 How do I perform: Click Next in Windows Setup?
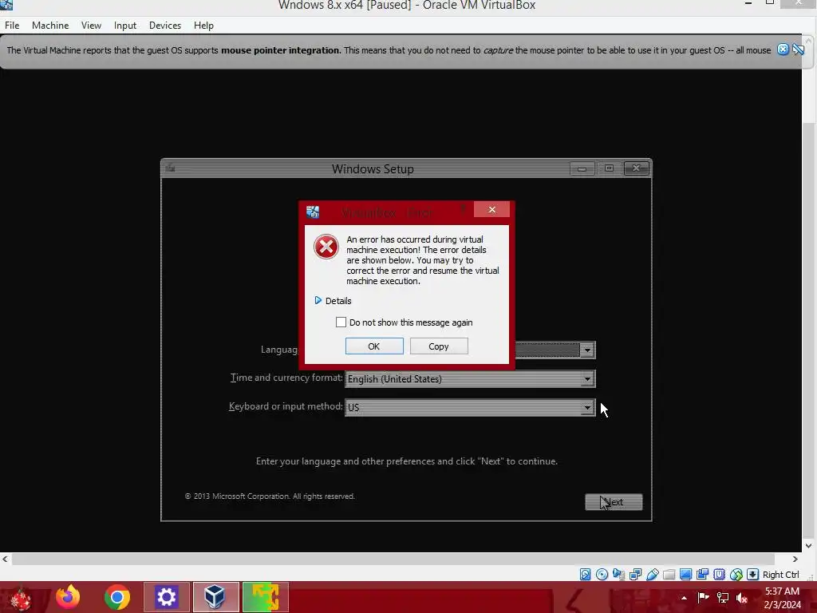click(x=614, y=502)
